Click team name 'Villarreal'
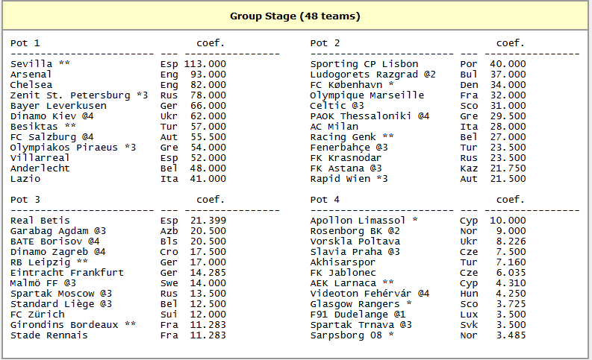 pyautogui.click(x=40, y=158)
